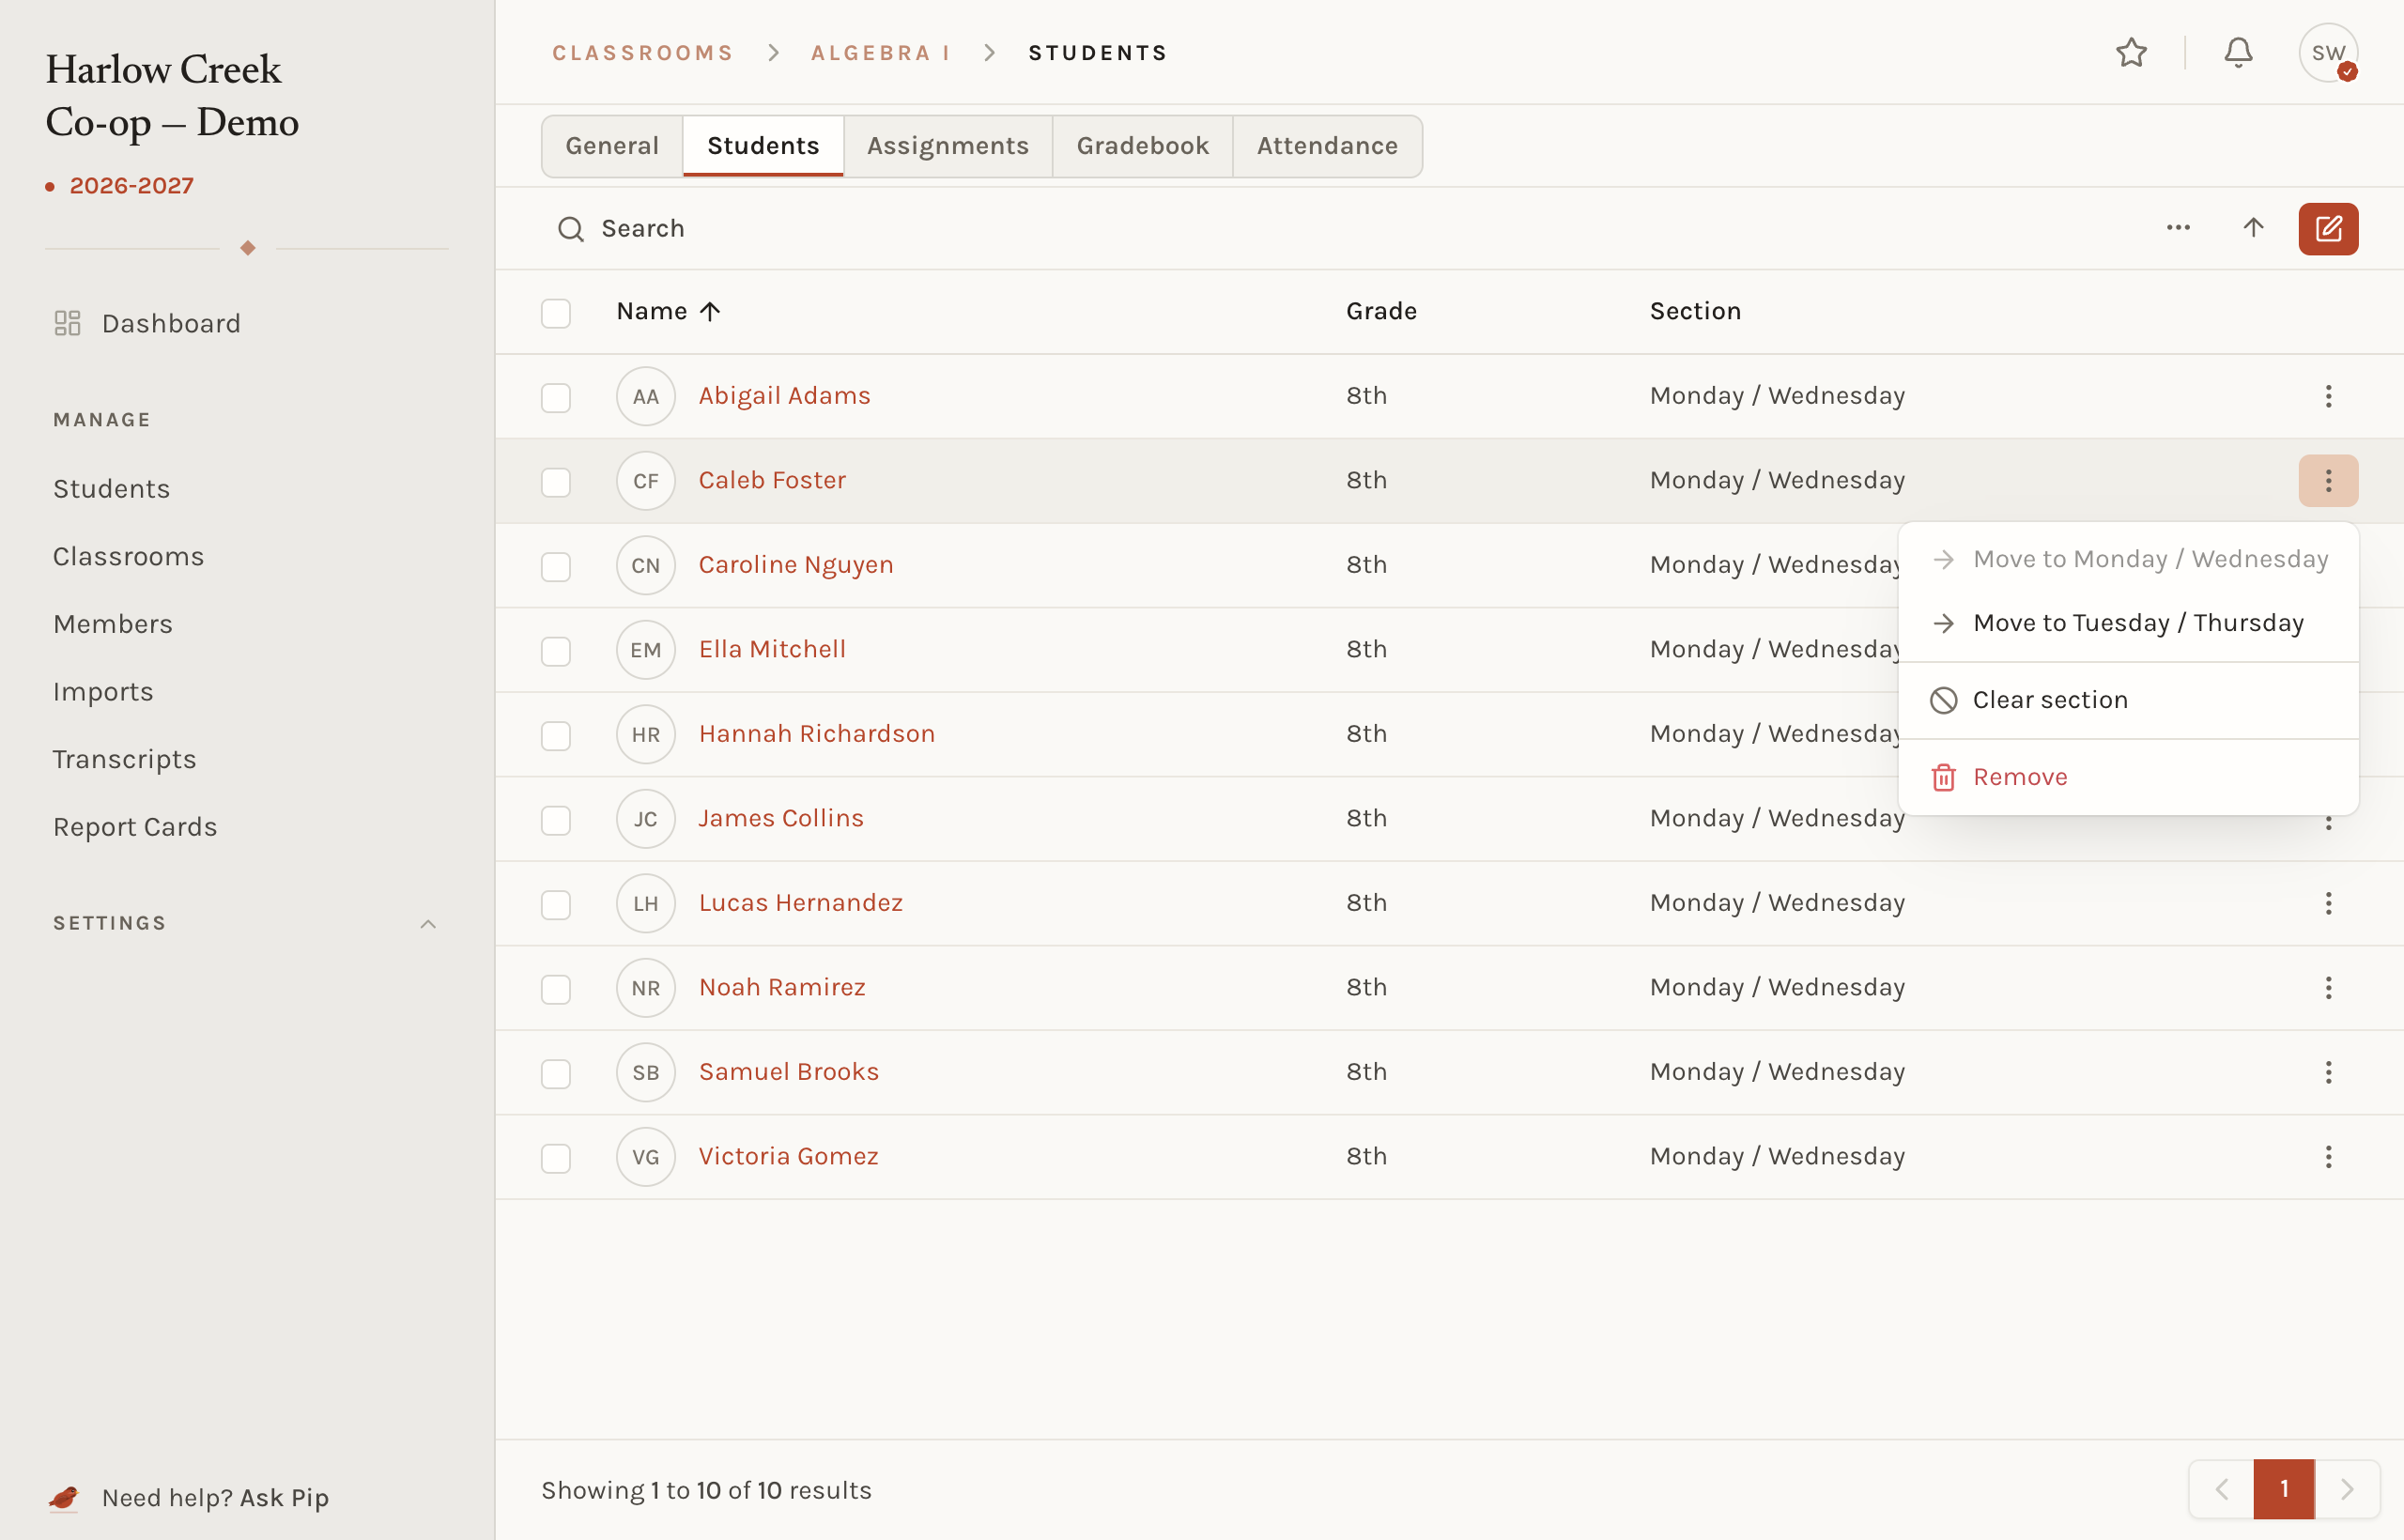Image resolution: width=2404 pixels, height=1540 pixels.
Task: Open the SW user avatar menu
Action: [x=2328, y=52]
